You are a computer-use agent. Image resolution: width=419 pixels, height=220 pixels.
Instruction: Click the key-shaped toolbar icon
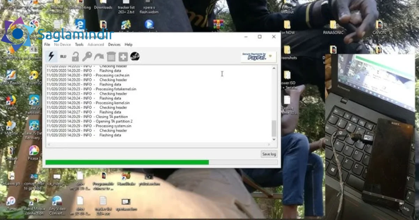[87, 57]
